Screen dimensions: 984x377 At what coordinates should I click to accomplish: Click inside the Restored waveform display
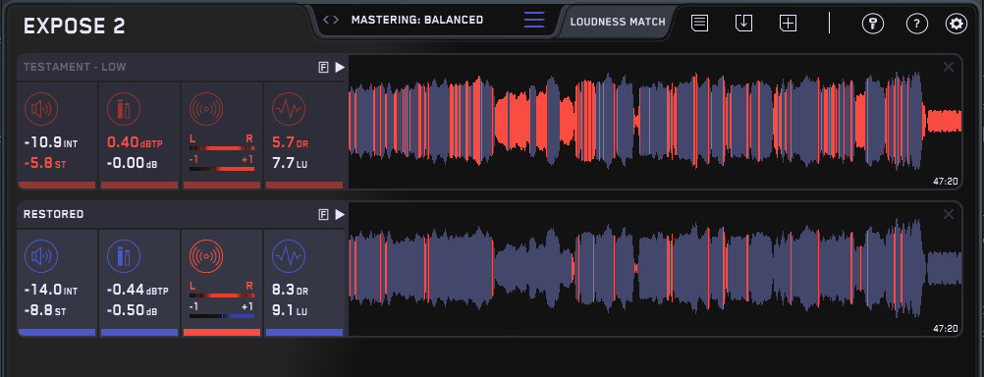tap(655, 268)
